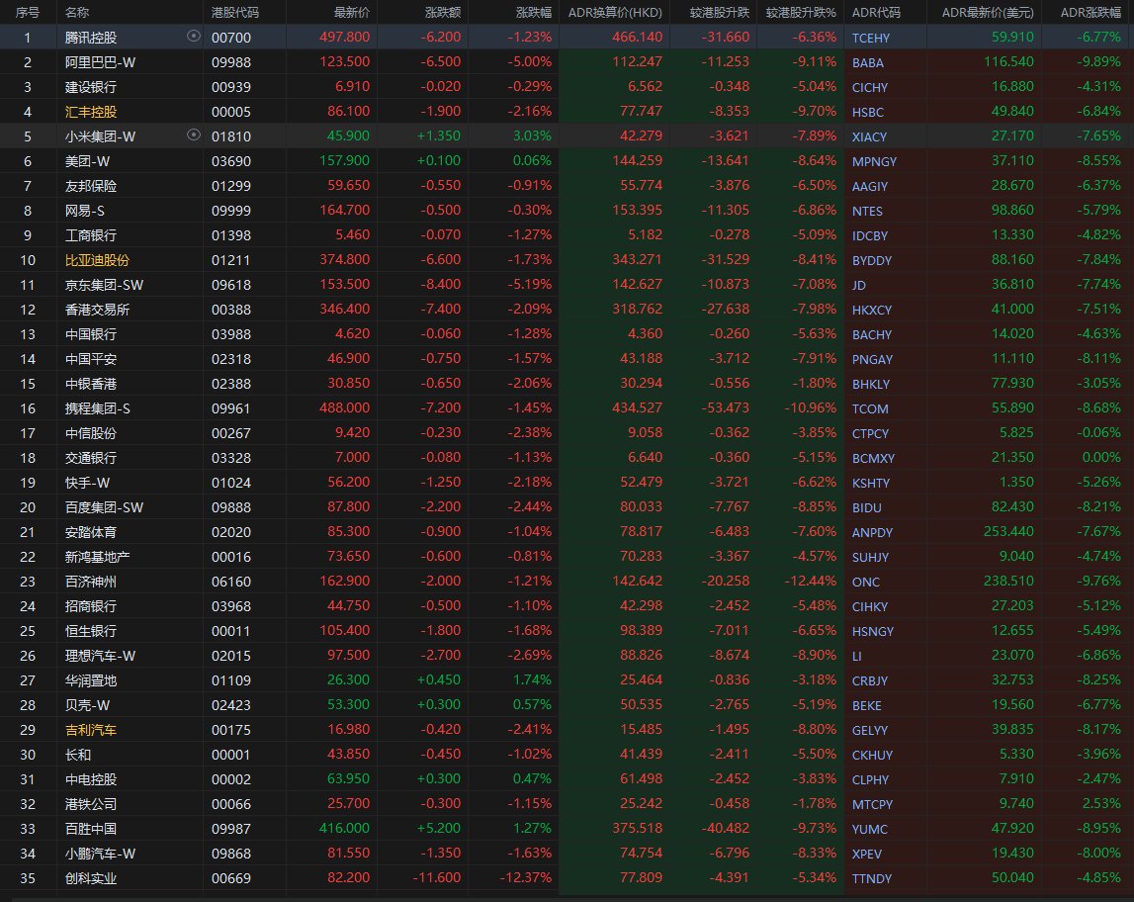The width and height of the screenshot is (1134, 902).
Task: Click the circle icon beside 腾讯控股
Action: pyautogui.click(x=193, y=37)
